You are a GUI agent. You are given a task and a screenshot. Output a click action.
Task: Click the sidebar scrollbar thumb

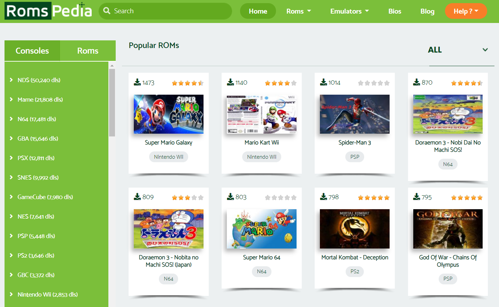point(112,103)
